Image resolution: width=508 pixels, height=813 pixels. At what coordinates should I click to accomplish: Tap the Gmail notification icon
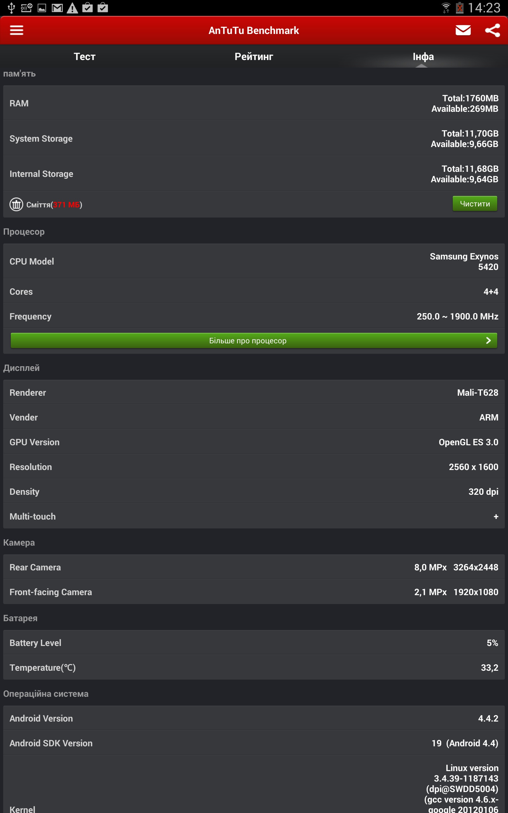(57, 7)
